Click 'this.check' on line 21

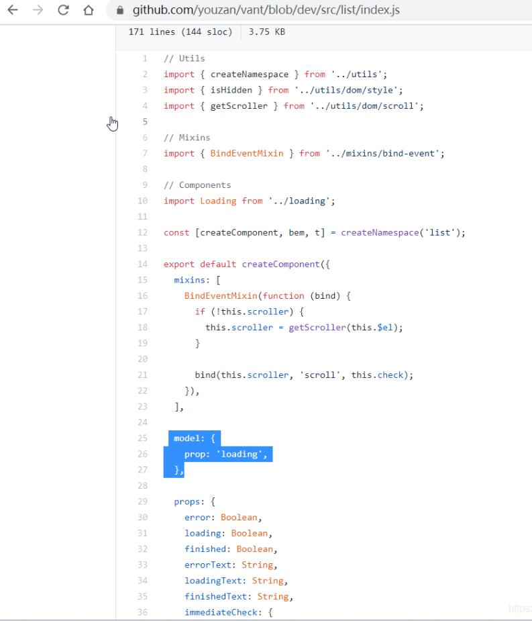377,375
